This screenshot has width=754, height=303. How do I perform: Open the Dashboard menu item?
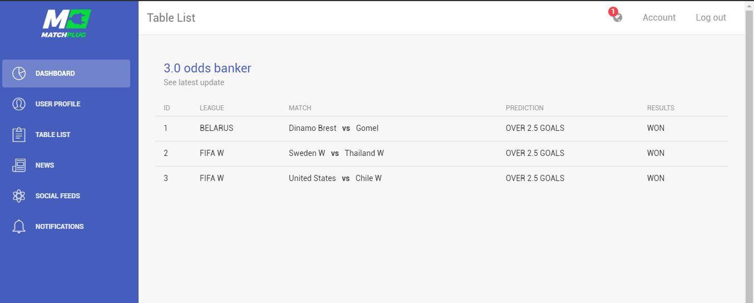click(x=66, y=74)
